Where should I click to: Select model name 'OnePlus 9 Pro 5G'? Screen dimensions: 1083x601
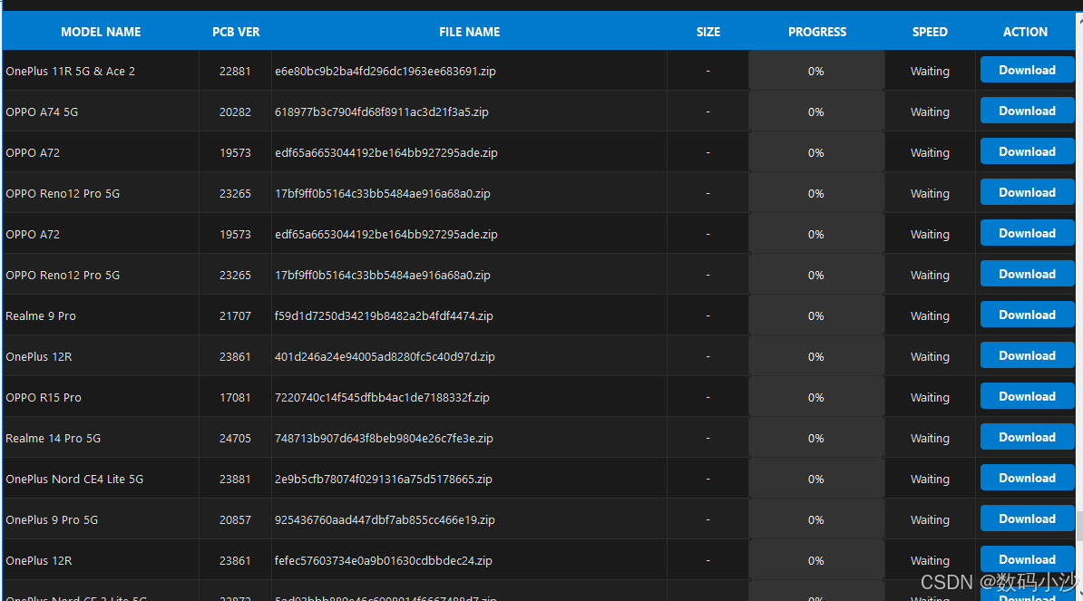click(x=52, y=519)
